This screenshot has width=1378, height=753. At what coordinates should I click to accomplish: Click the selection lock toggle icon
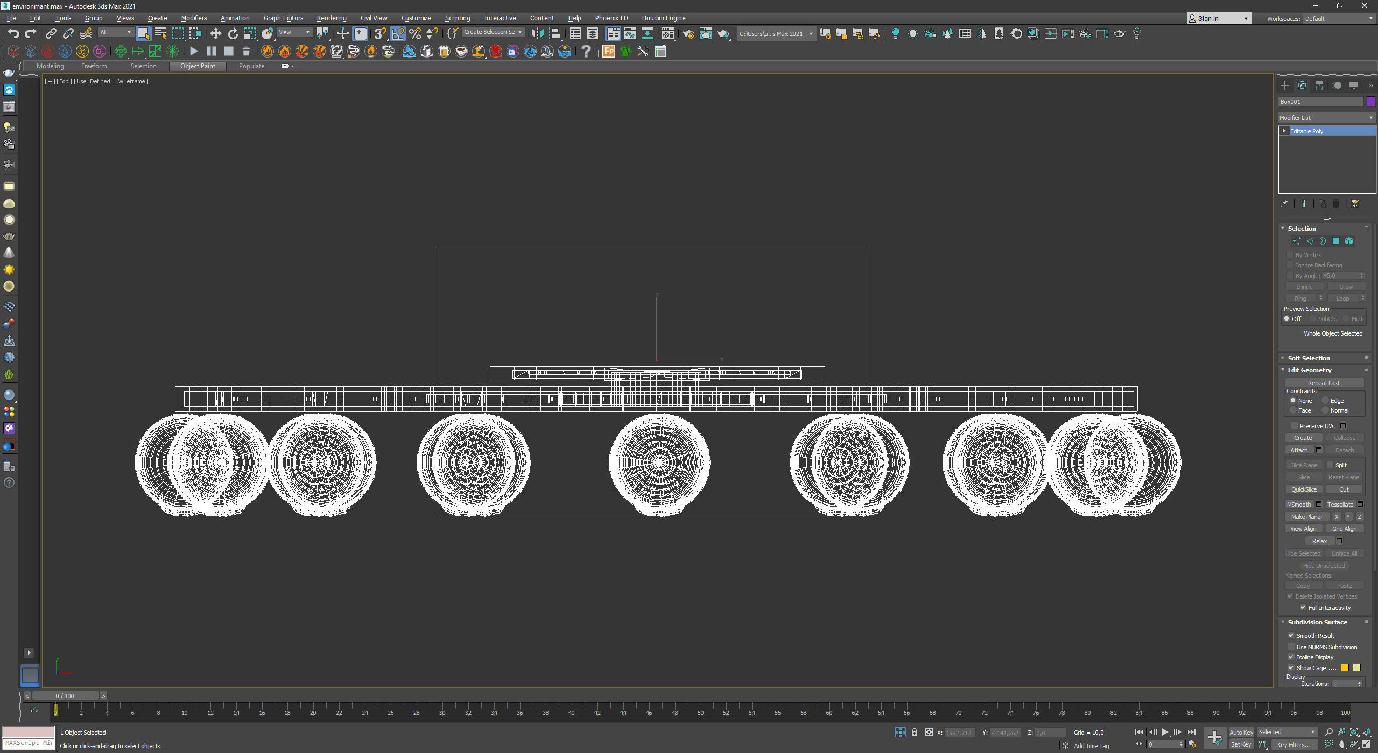[x=914, y=733]
